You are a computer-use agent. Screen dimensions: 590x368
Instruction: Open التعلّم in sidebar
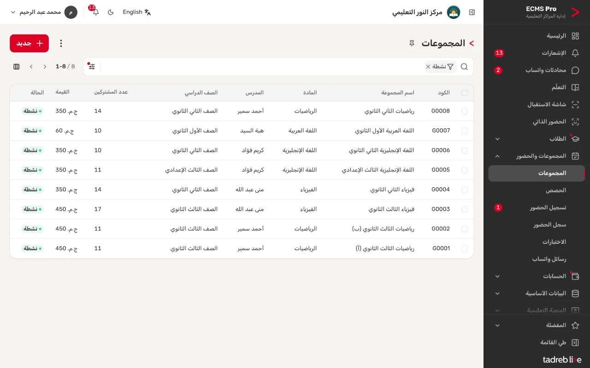[x=537, y=87]
